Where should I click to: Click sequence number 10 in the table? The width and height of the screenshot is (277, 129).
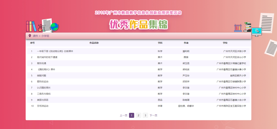tap(32, 106)
